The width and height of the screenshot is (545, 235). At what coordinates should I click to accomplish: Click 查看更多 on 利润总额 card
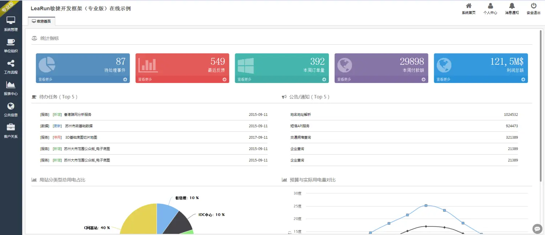444,79
